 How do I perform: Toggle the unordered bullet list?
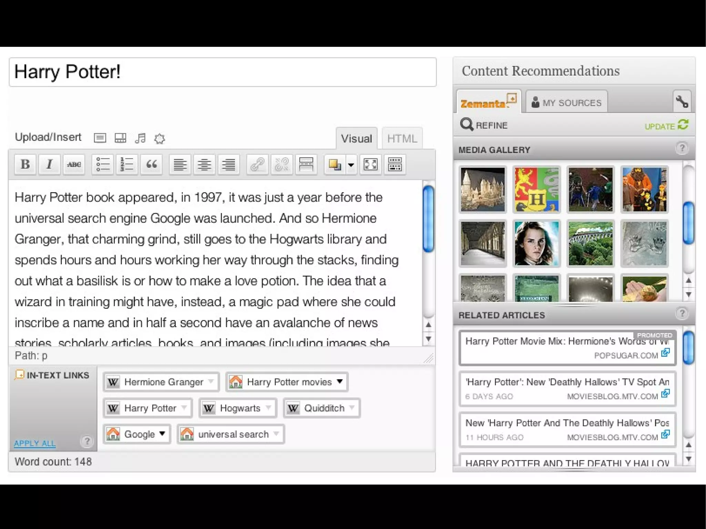click(x=103, y=164)
